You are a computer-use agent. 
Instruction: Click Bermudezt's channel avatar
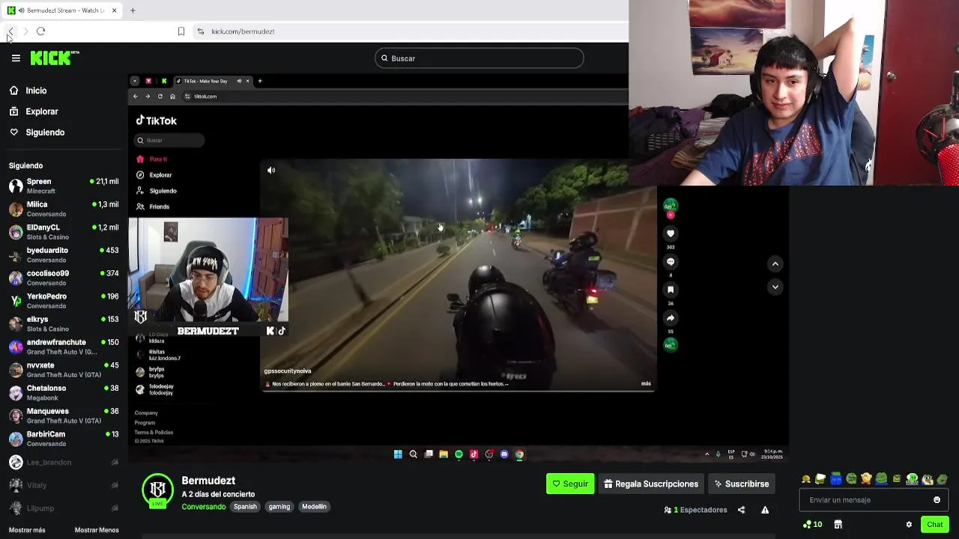(157, 489)
